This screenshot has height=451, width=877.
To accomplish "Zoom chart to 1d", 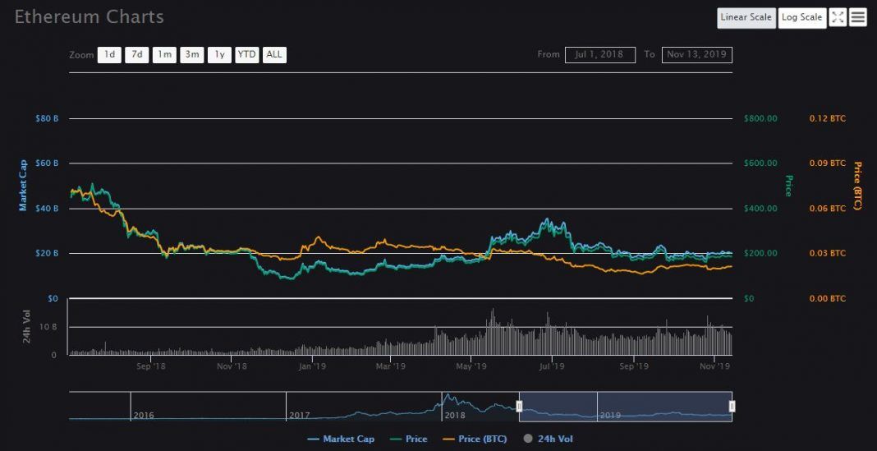I will coord(110,55).
